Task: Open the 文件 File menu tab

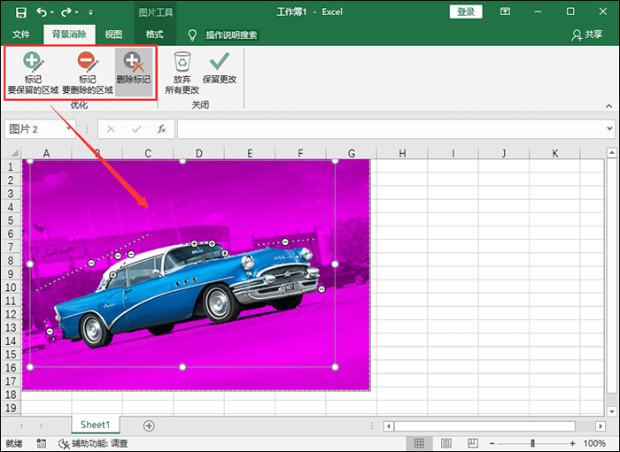Action: [x=21, y=34]
